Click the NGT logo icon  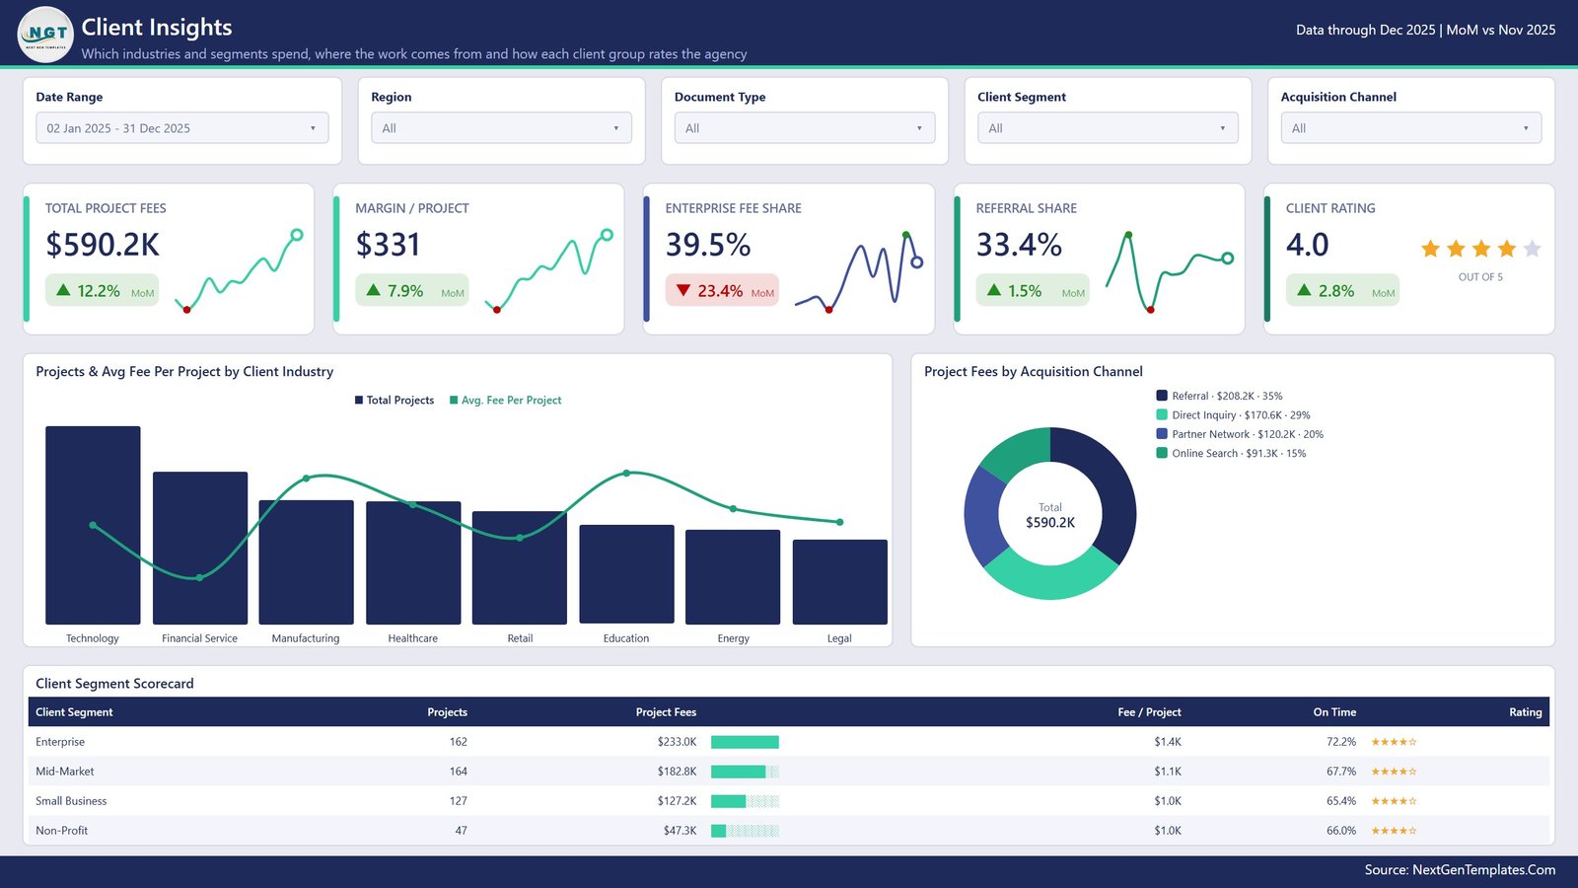pyautogui.click(x=45, y=35)
